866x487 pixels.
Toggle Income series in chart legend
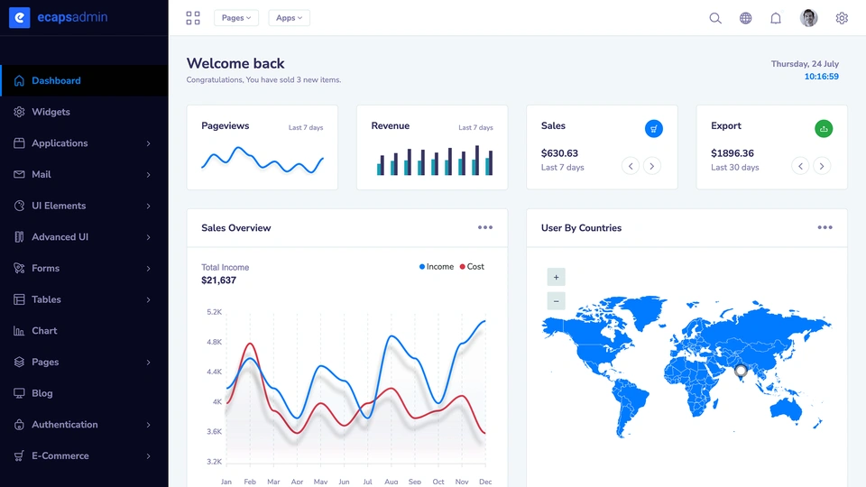click(437, 267)
